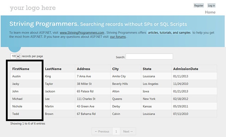This screenshot has height=137, width=226.
Task: Open the Register link
Action: (x=199, y=6)
